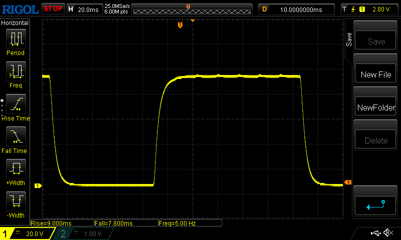The height and width of the screenshot is (240, 401).
Task: Click the waveform memory overview bar
Action: [192, 9]
